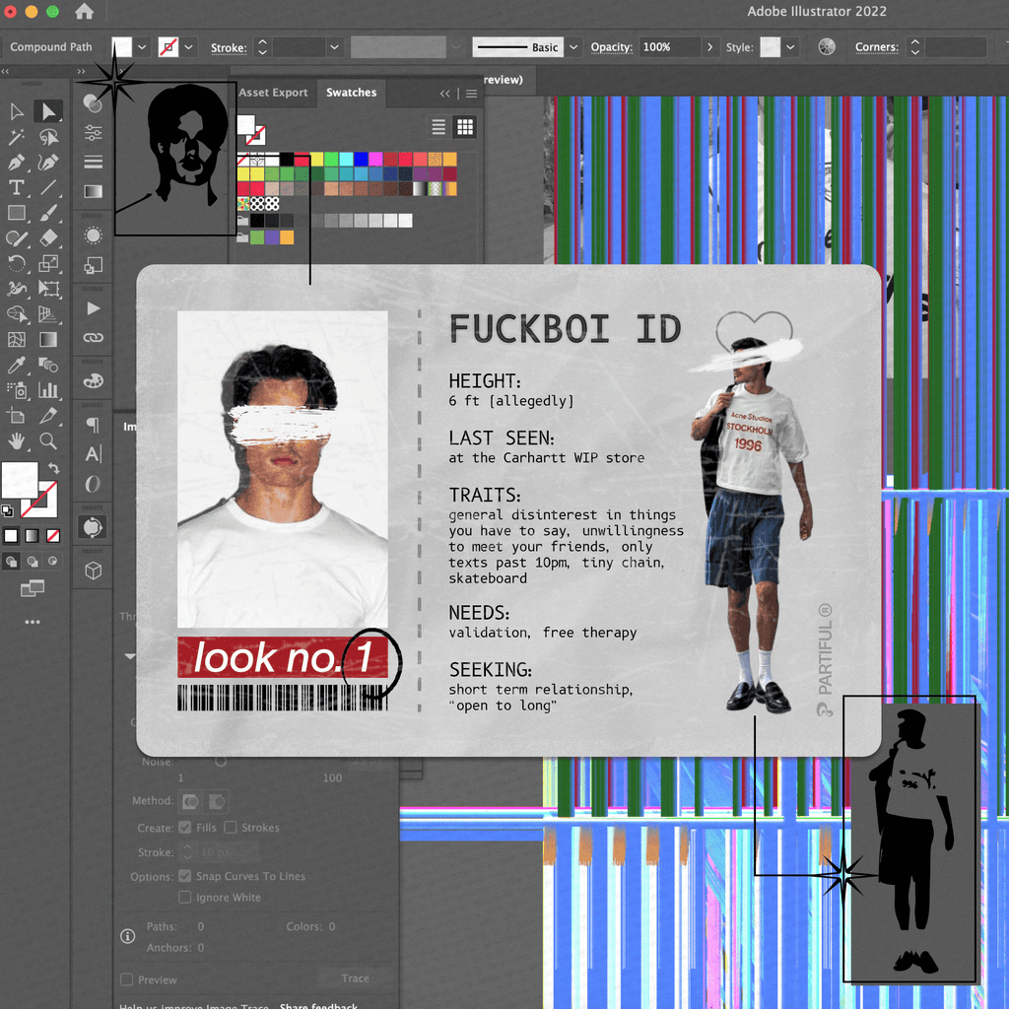Enable the Image Trace Preview checkbox
This screenshot has width=1009, height=1009.
126,979
